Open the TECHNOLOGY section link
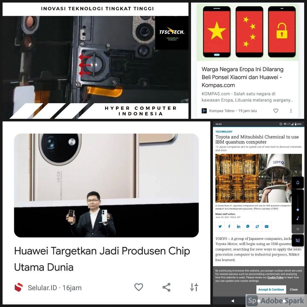The image size is (307, 307). click(224, 132)
